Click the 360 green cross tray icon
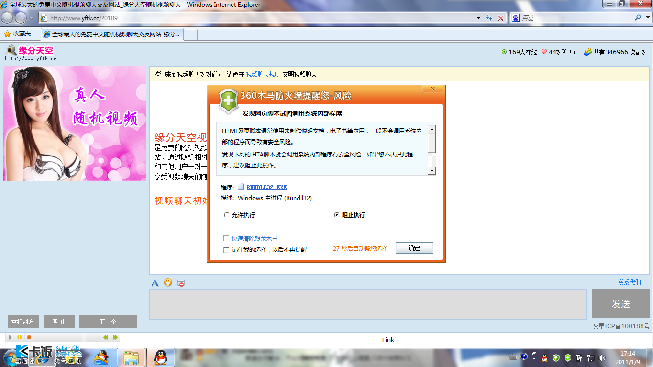The image size is (653, 367). pos(568,357)
